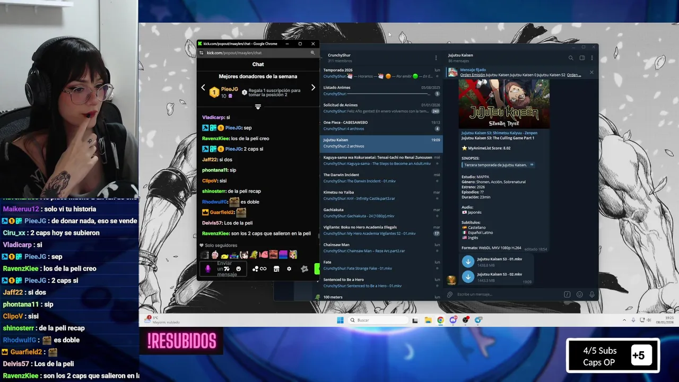
Task: Open Kimetsu no Yaiba topic
Action: [x=381, y=195]
